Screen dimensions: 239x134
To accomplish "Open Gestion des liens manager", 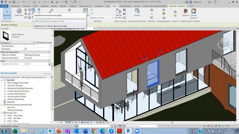I will (x=119, y=13).
